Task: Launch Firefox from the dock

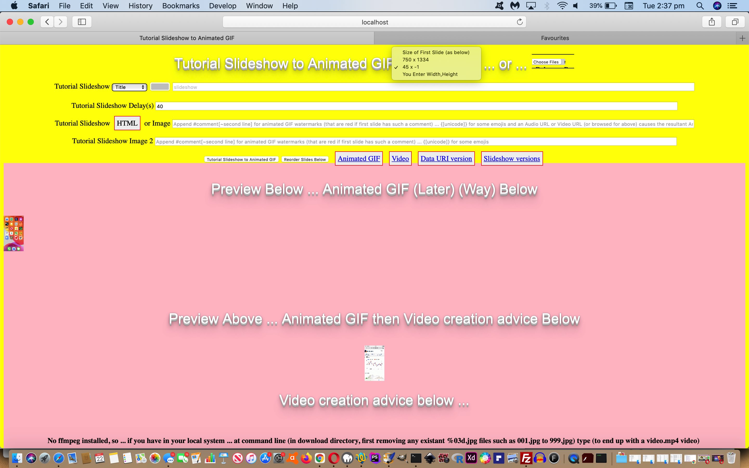Action: click(306, 458)
